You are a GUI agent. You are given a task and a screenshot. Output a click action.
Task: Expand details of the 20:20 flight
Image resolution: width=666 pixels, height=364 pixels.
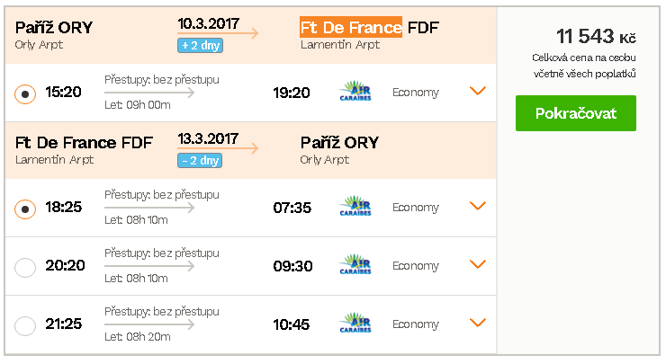pyautogui.click(x=477, y=264)
